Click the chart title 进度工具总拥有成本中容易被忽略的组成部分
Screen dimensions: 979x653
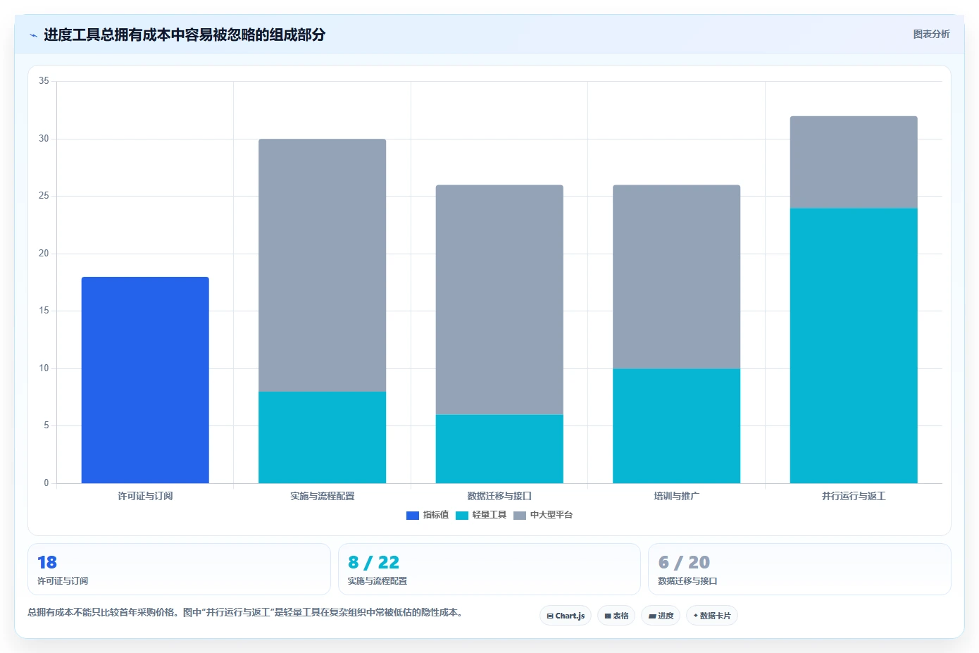click(185, 35)
